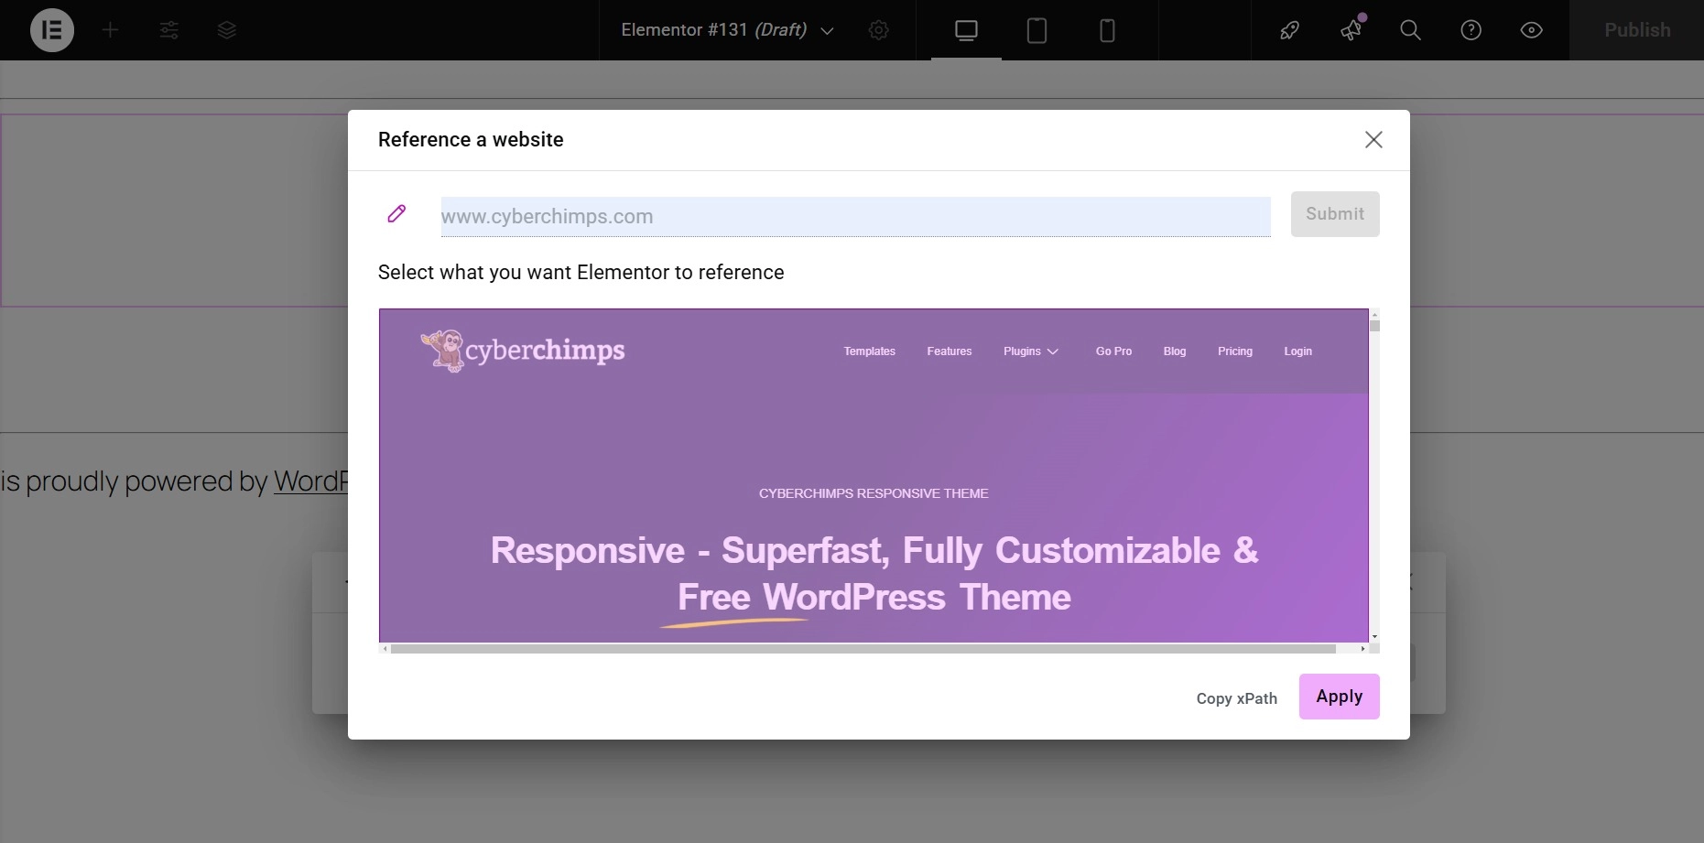Click the pencil edit icon
1704x843 pixels.
[x=396, y=213]
